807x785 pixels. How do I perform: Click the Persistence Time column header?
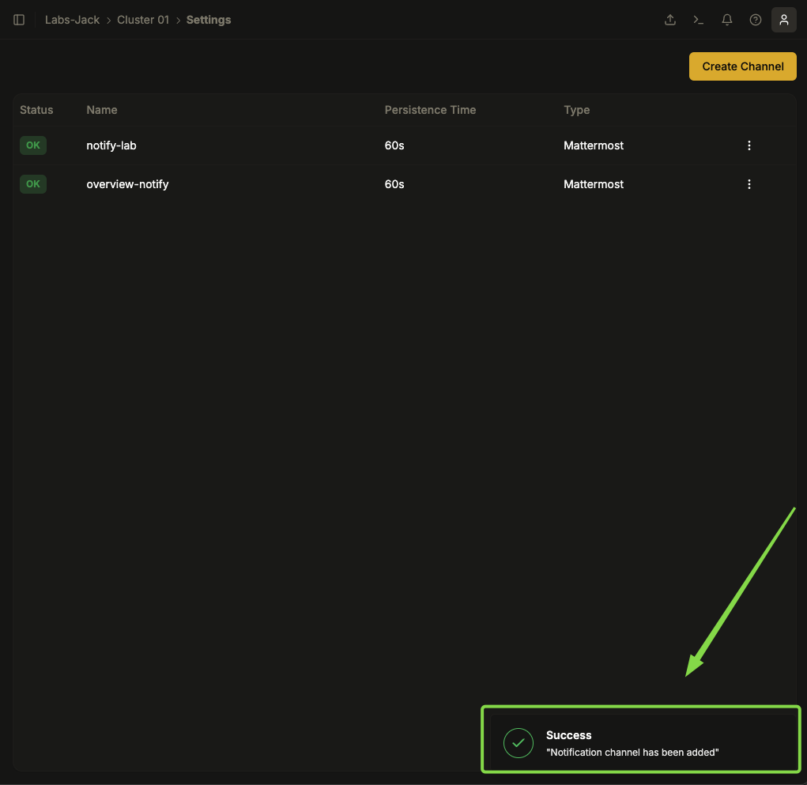click(430, 110)
